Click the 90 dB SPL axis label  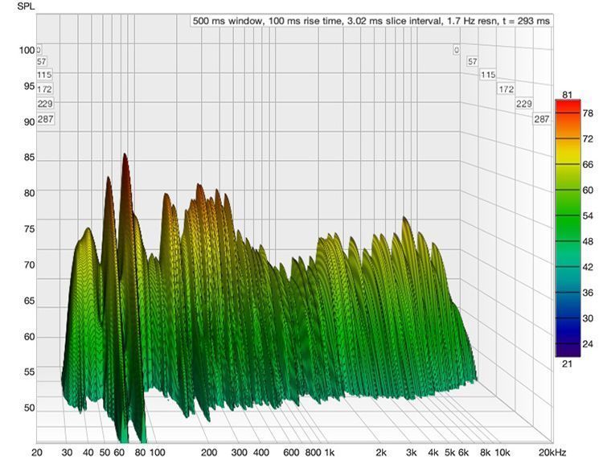pos(29,122)
